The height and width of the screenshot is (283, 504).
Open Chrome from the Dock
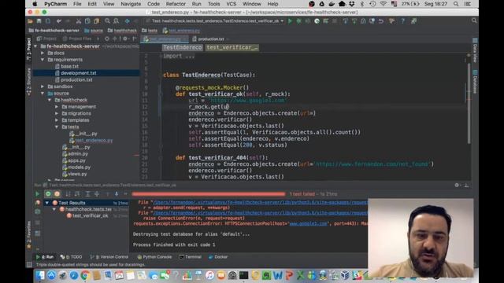click(85, 275)
